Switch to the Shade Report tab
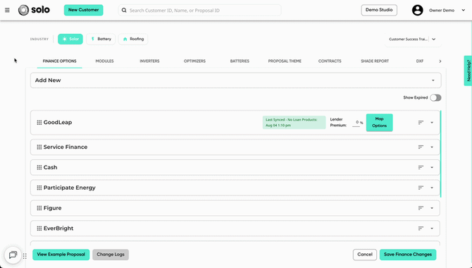The image size is (472, 268). coord(375,61)
